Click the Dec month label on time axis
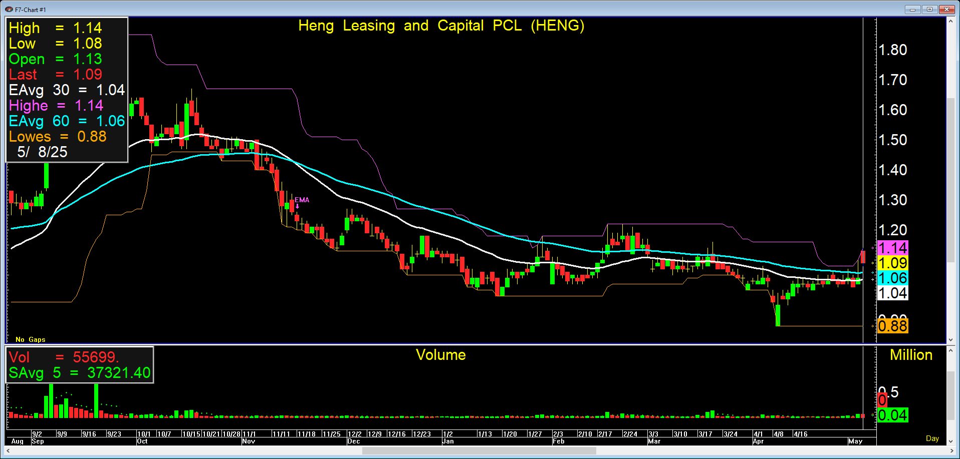Image resolution: width=960 pixels, height=459 pixels. (x=354, y=441)
